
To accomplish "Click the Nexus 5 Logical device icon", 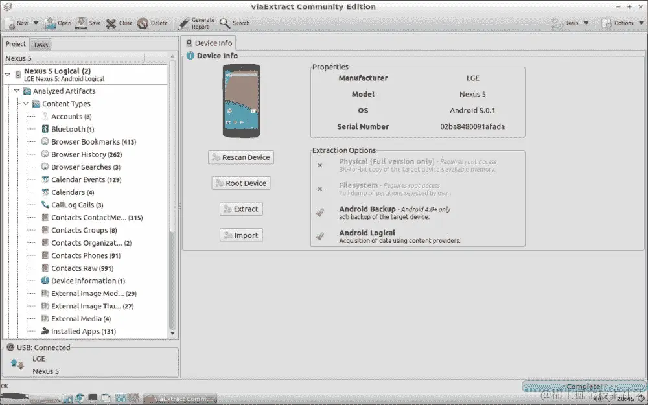I will pos(17,75).
